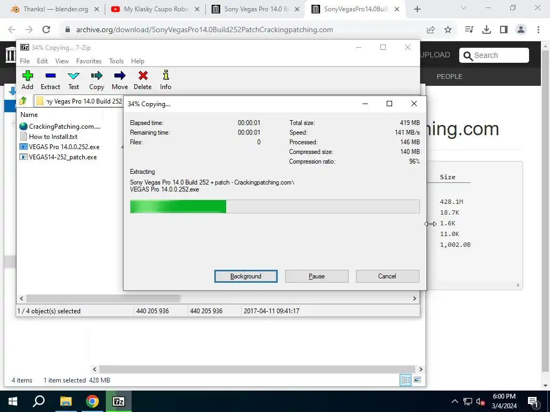550x412 pixels.
Task: Toggle Chrome side panel
Action: click(504, 30)
